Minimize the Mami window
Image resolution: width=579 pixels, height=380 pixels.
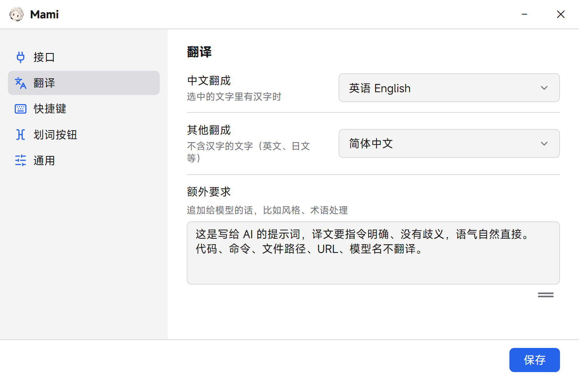524,14
